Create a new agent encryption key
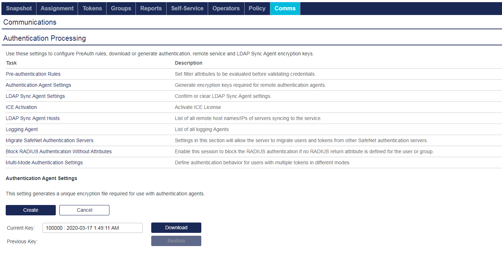Screen dimensions: 502x265 [x=30, y=210]
